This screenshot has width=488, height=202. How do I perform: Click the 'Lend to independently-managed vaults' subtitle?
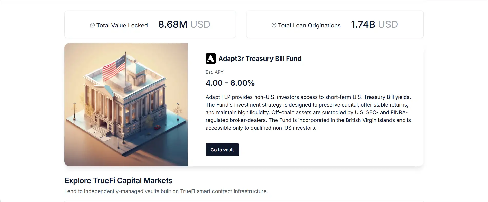pos(166,191)
